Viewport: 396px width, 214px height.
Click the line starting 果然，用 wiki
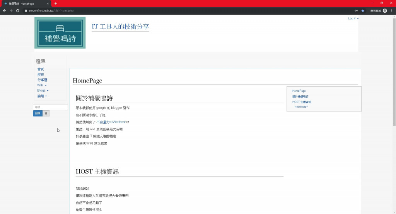[x=99, y=129]
